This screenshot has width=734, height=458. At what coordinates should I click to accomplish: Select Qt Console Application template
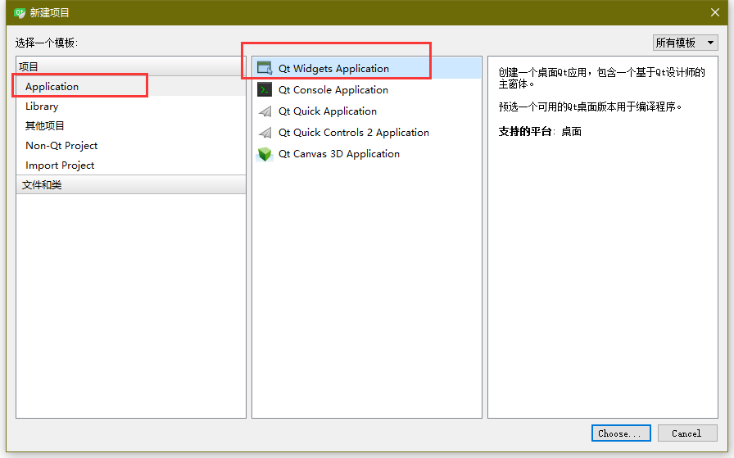pos(366,89)
